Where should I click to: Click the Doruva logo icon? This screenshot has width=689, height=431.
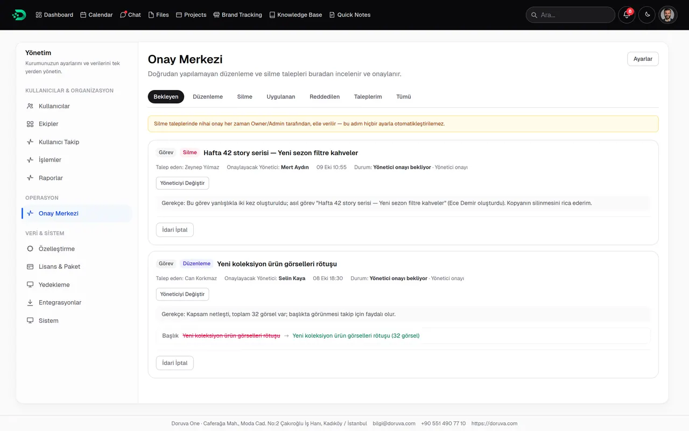(19, 15)
